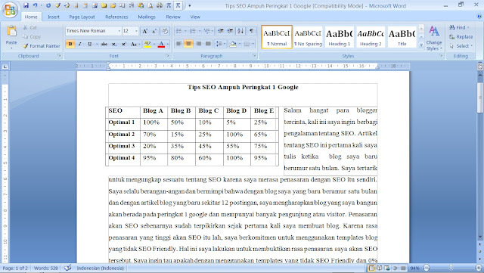484x273 pixels.
Task: Click Increase Indent icon
Action: coord(230,31)
